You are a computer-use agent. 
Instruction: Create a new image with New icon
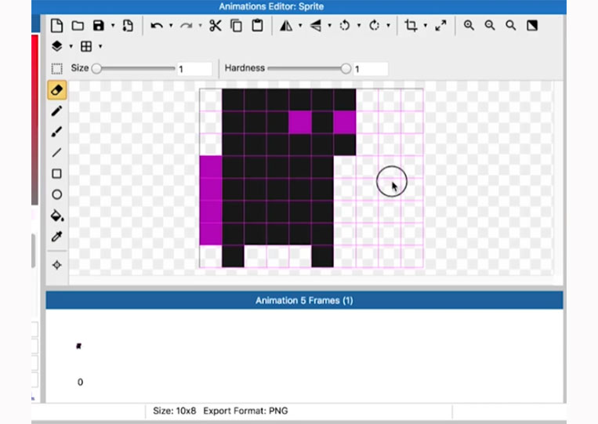(57, 26)
